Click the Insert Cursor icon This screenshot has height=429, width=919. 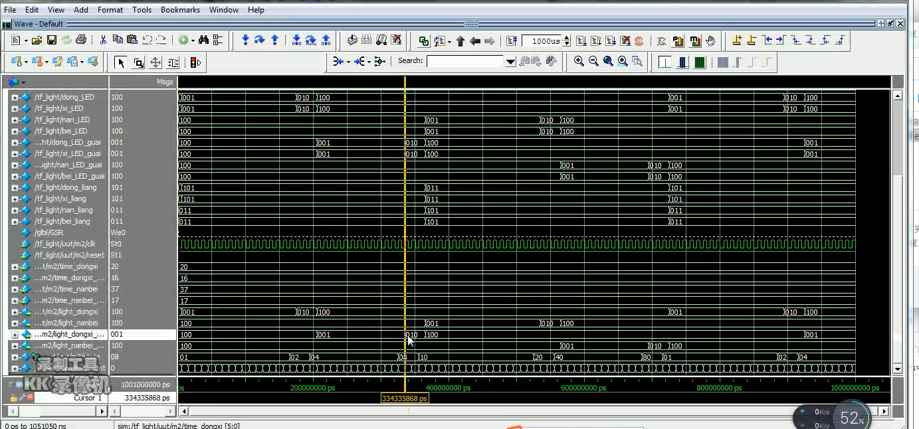(x=737, y=41)
